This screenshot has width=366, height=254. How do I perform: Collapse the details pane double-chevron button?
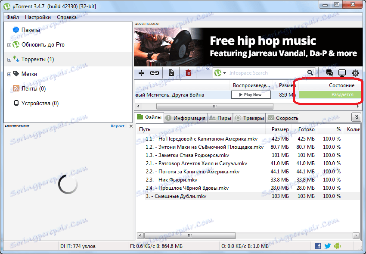pyautogui.click(x=357, y=117)
